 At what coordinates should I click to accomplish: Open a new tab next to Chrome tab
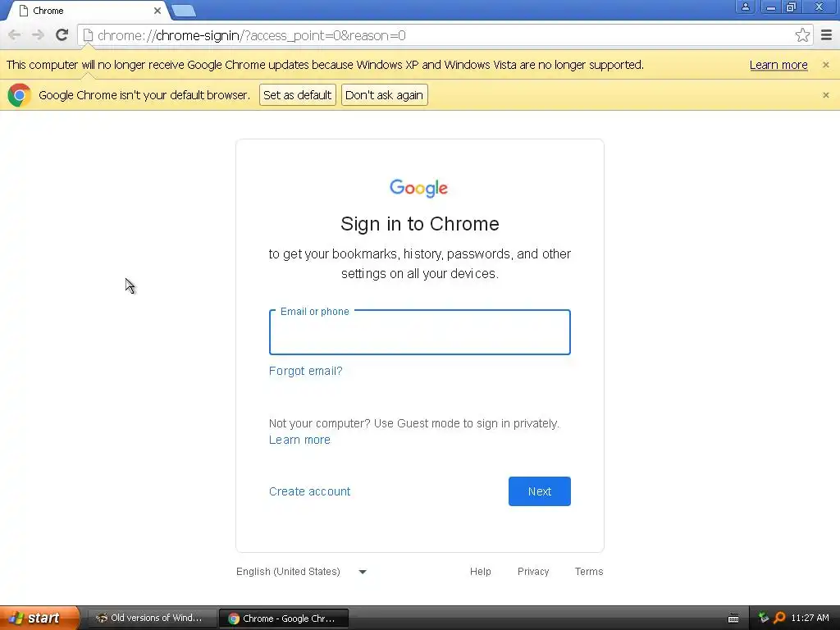[x=184, y=11]
